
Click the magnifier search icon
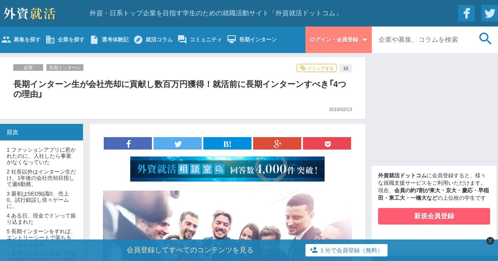coord(485,39)
